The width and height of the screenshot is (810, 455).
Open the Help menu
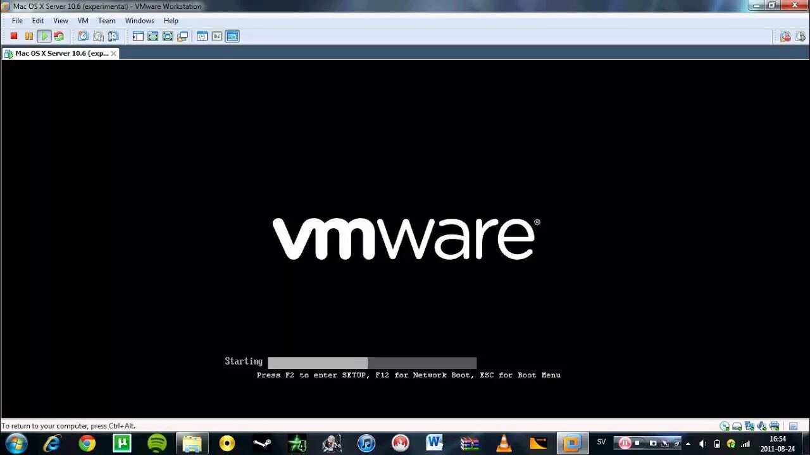click(x=171, y=21)
